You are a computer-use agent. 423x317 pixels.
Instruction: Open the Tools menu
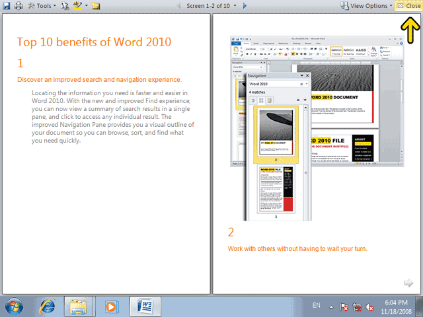click(x=42, y=5)
